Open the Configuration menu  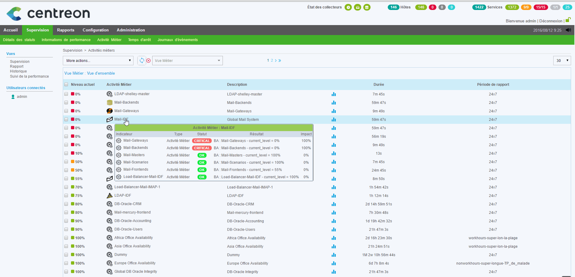95,30
